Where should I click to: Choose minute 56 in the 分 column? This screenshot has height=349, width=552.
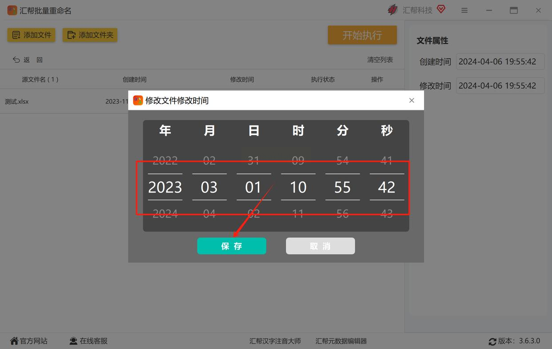(x=343, y=214)
